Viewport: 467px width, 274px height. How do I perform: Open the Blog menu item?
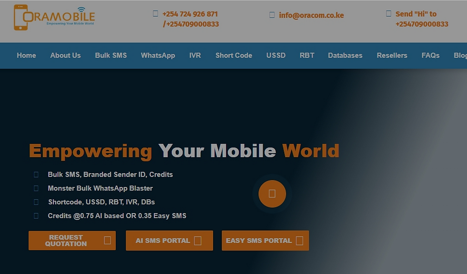tap(460, 56)
